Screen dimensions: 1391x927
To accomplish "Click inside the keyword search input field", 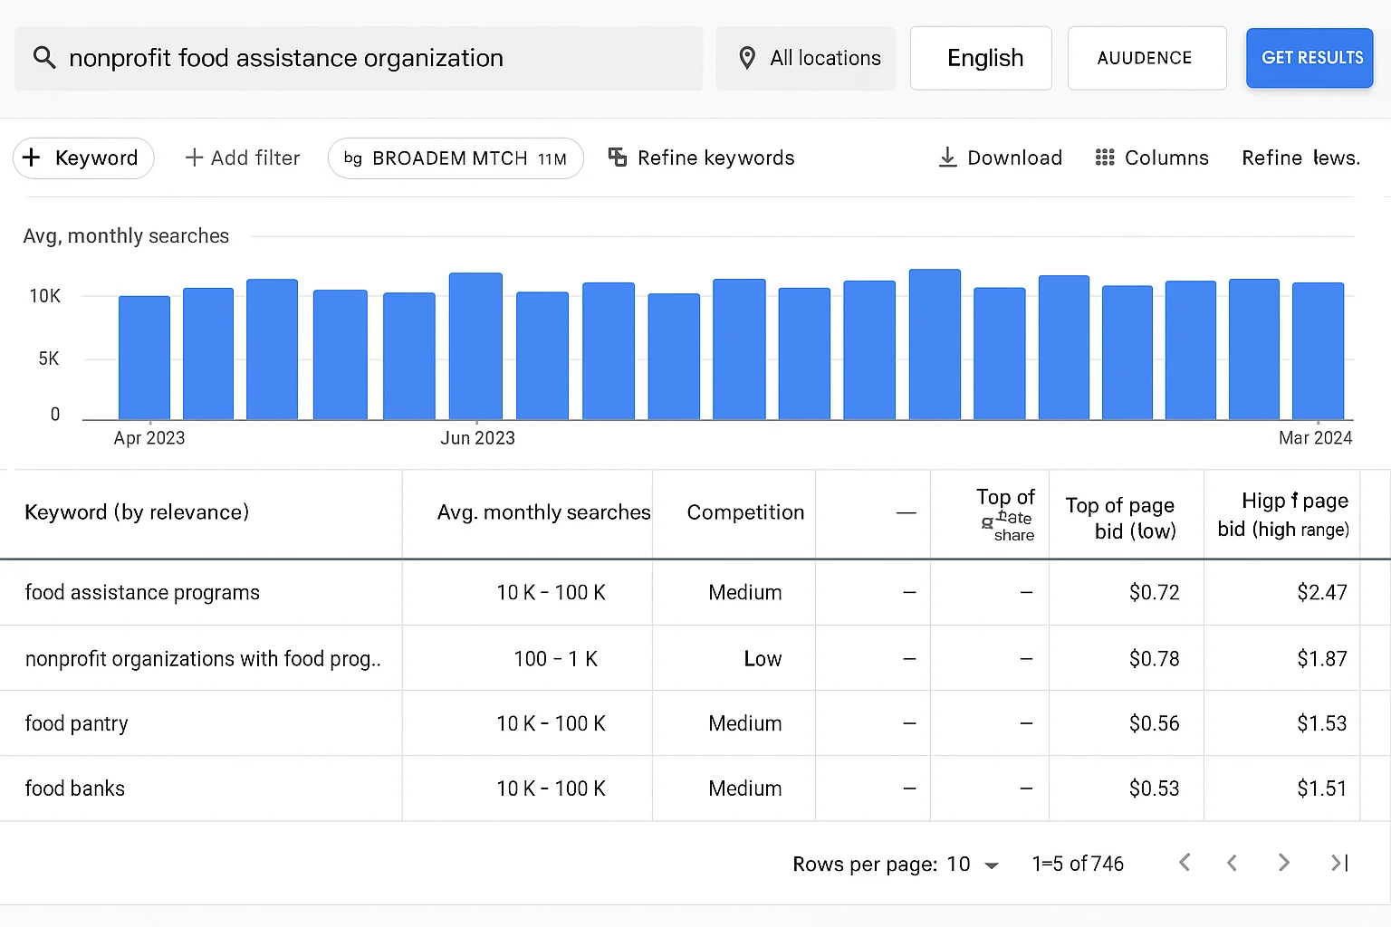I will (x=362, y=58).
